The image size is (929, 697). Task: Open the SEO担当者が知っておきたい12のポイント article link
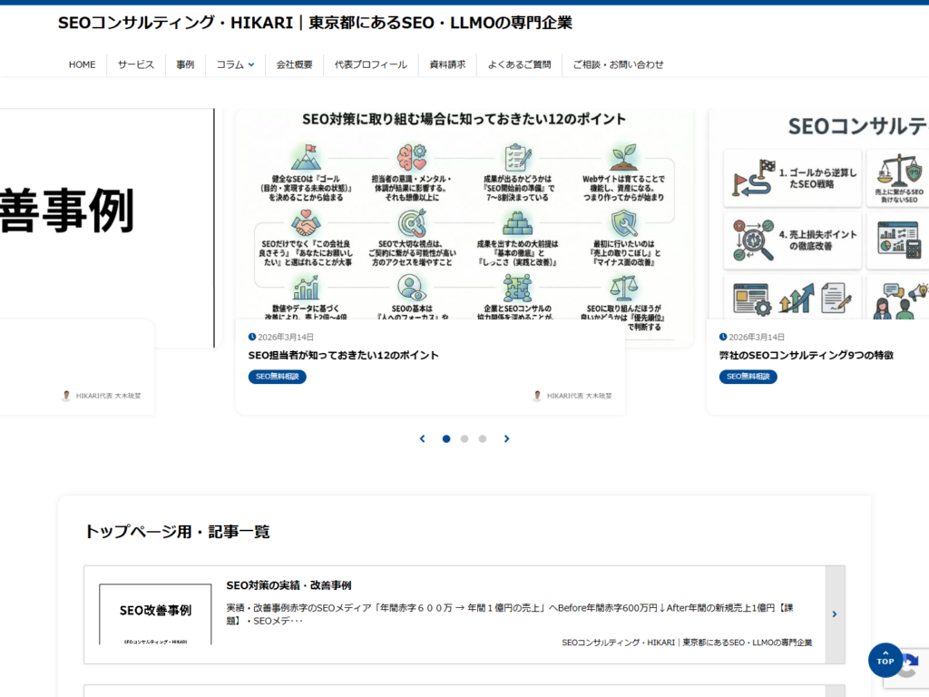pos(344,356)
